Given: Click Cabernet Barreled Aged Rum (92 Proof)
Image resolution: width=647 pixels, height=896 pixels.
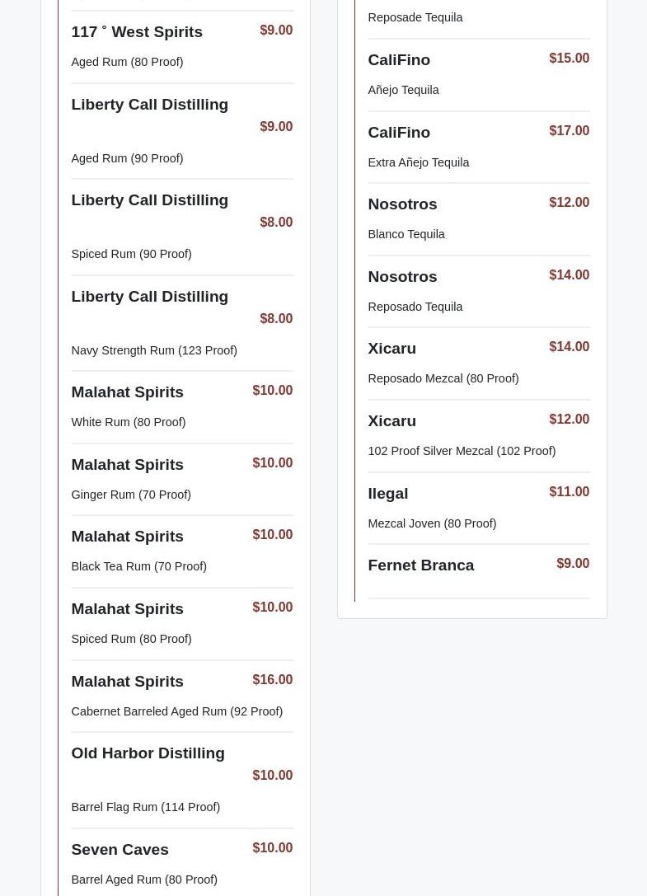Looking at the screenshot, I should click(x=176, y=711).
